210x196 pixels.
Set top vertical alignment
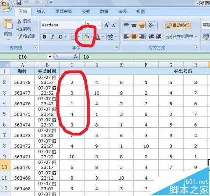(126, 25)
